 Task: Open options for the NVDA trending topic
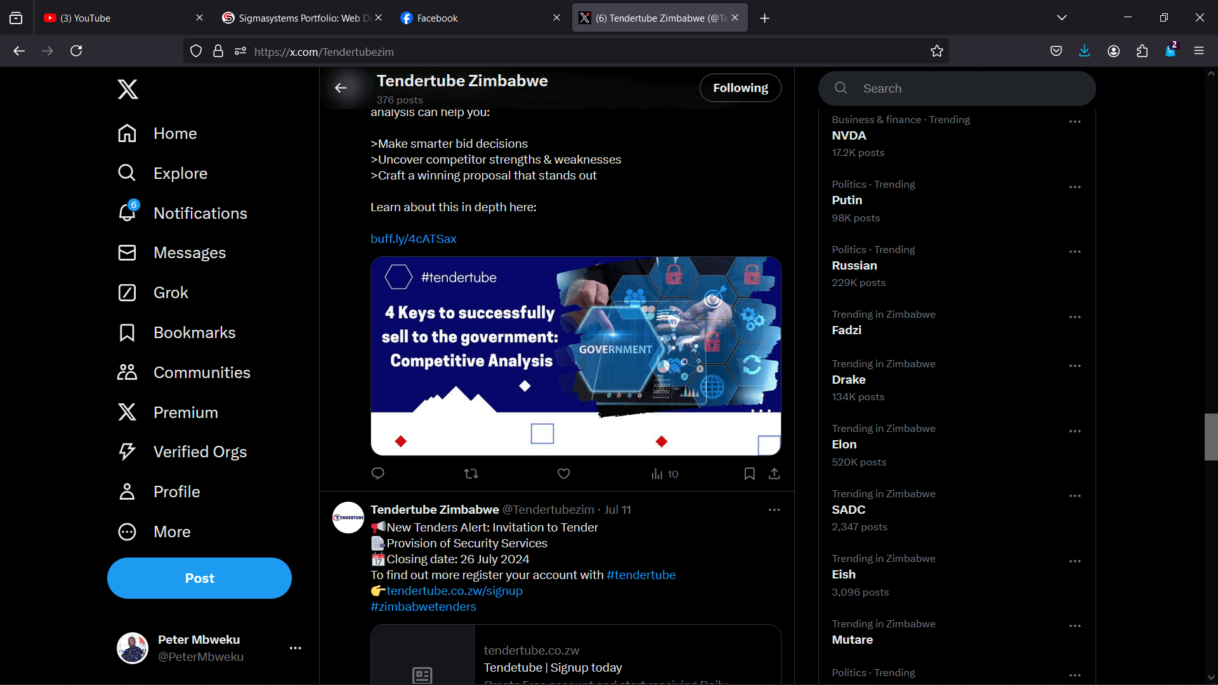(1074, 122)
